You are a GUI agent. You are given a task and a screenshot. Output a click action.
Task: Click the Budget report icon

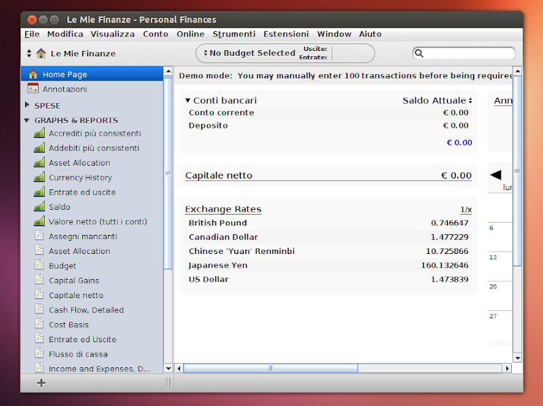coord(39,265)
